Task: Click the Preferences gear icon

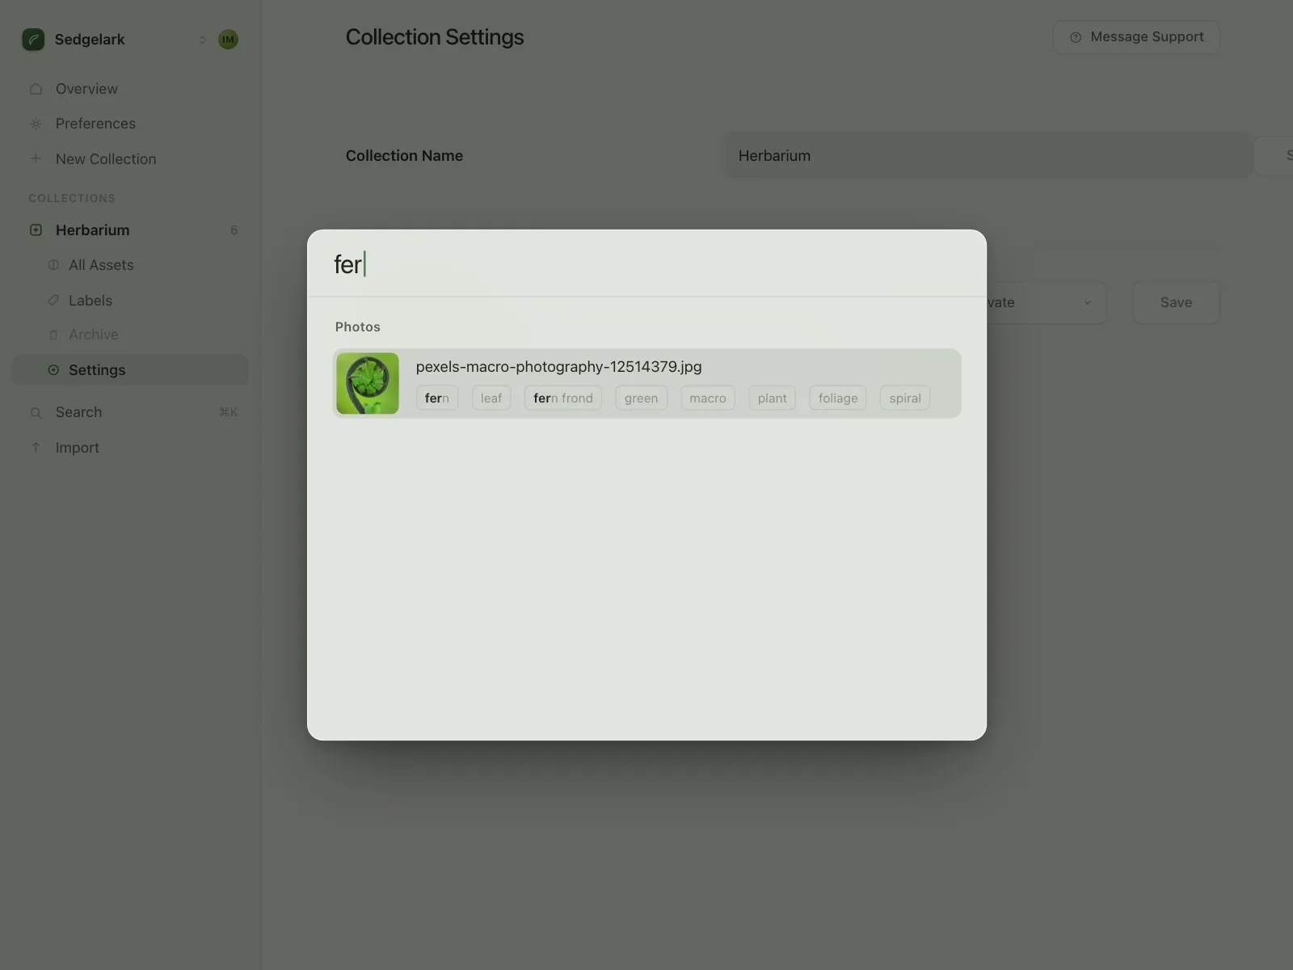Action: (x=36, y=124)
